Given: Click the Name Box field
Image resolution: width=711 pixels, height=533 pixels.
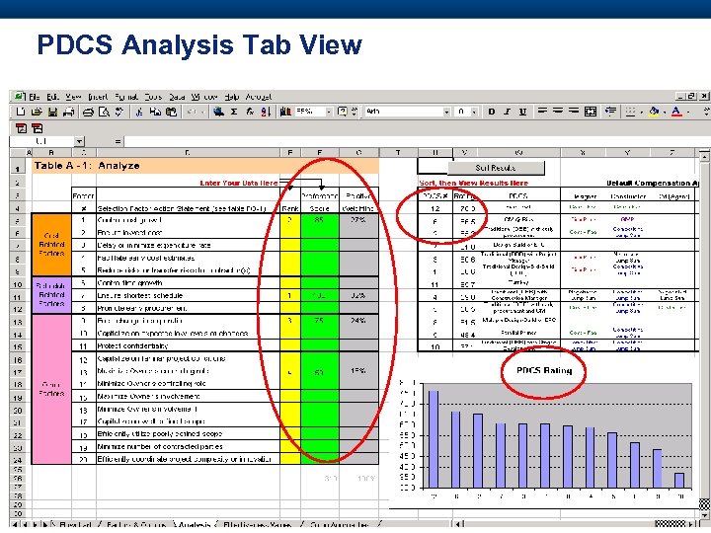Looking at the screenshot, I should [41, 141].
